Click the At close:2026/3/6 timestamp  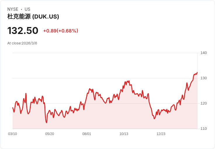[x=22, y=43]
